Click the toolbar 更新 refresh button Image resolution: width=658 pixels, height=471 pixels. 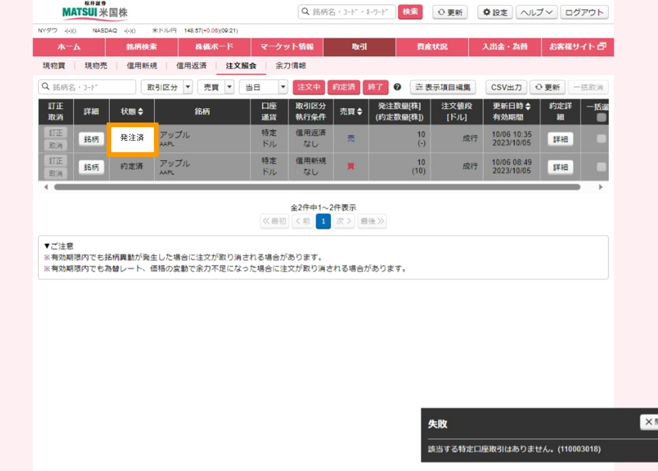point(547,87)
